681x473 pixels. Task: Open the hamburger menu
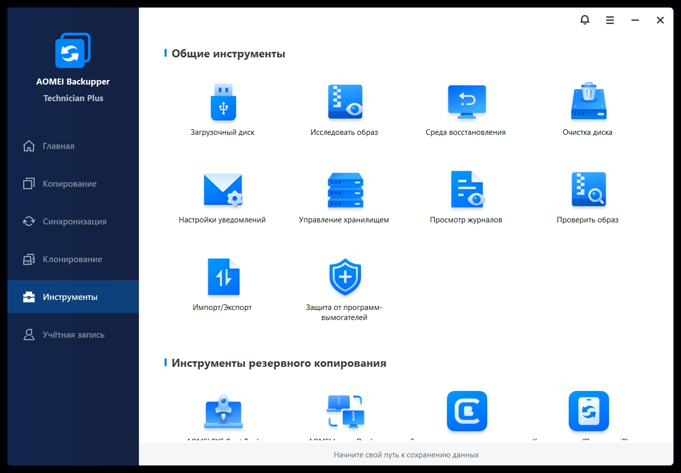coord(610,20)
